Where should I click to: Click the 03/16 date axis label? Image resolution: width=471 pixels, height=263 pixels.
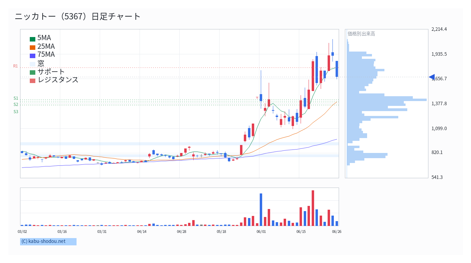click(x=62, y=232)
